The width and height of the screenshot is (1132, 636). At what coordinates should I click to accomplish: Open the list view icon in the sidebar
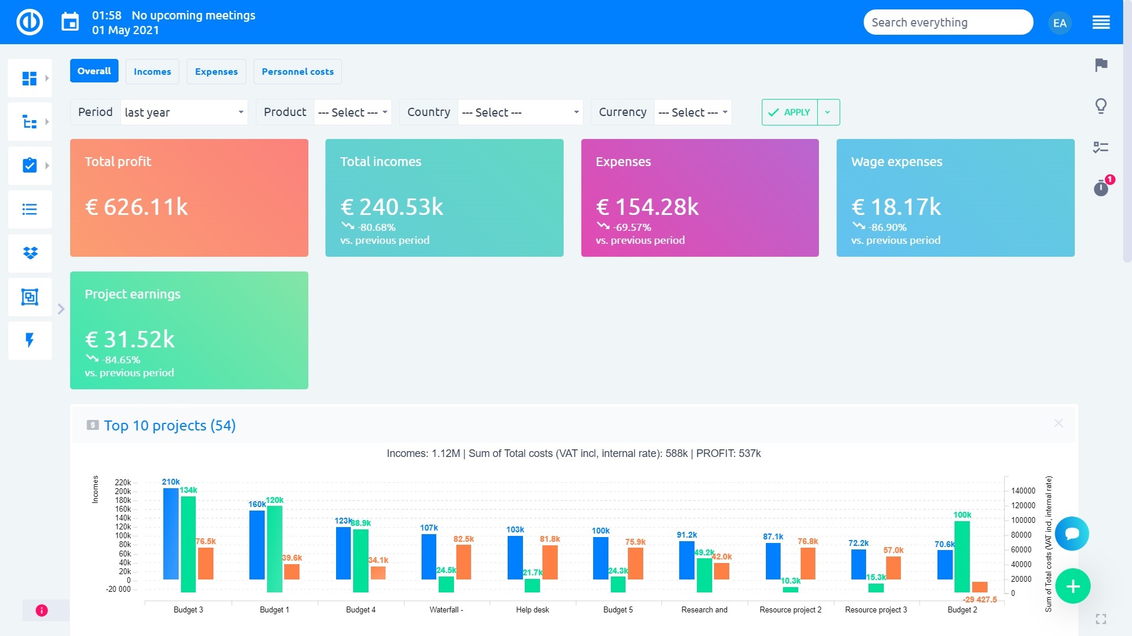[29, 210]
